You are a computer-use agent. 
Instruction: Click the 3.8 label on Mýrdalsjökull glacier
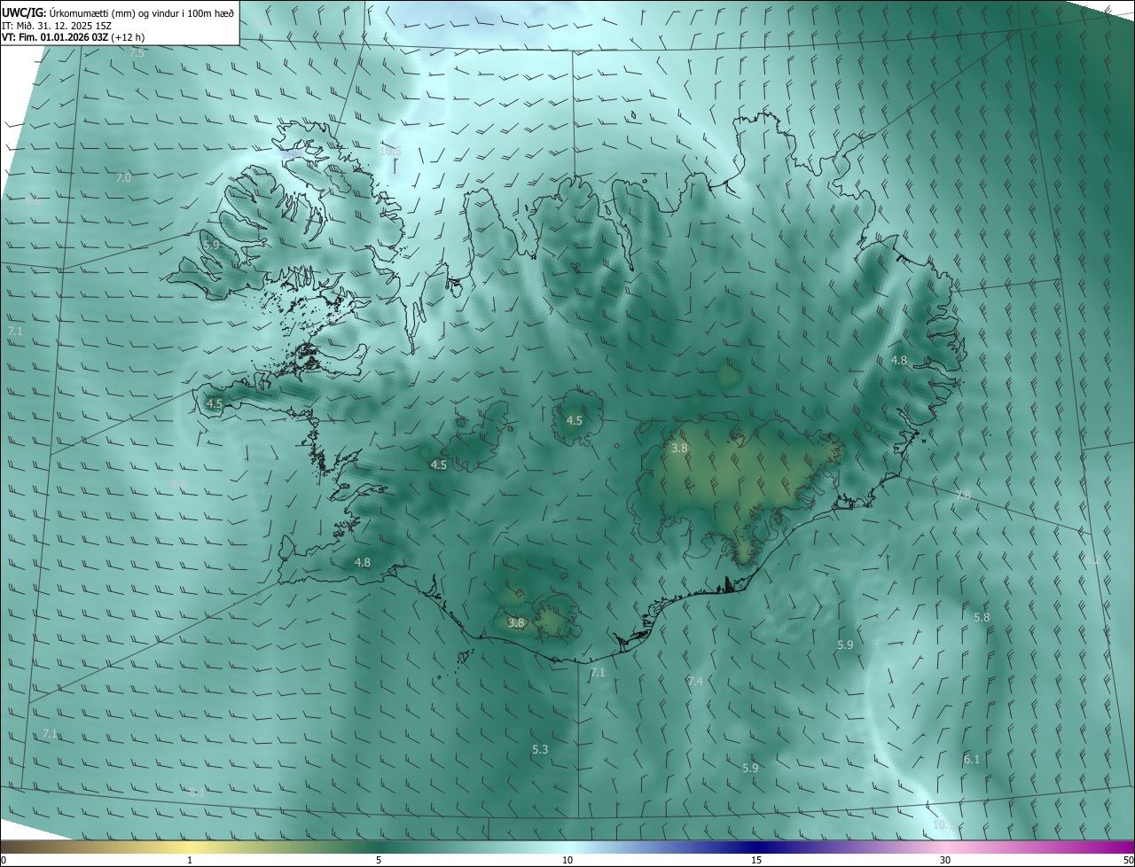516,623
